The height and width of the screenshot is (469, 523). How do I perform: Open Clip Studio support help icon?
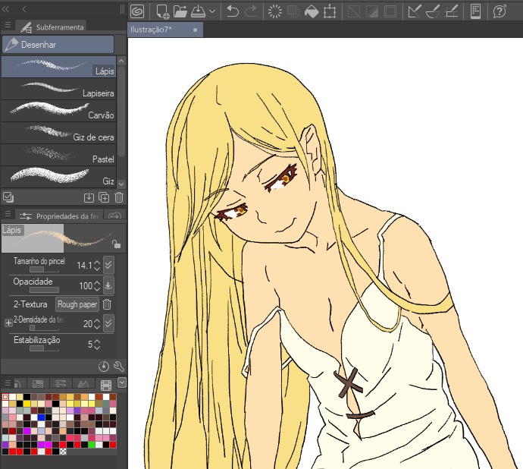tap(500, 11)
